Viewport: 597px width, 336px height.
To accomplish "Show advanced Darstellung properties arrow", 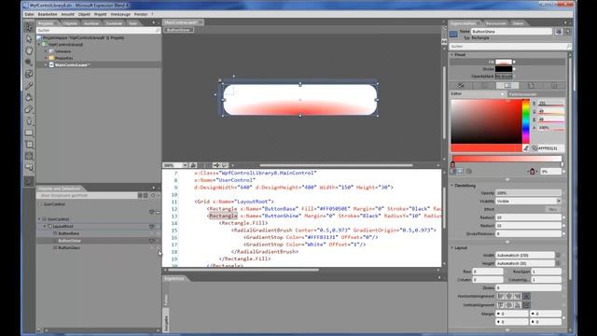I will [507, 242].
